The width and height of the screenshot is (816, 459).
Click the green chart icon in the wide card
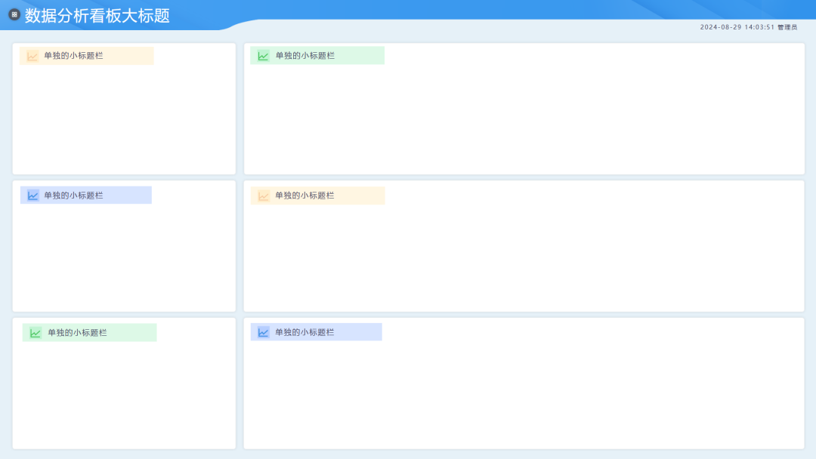pyautogui.click(x=264, y=56)
